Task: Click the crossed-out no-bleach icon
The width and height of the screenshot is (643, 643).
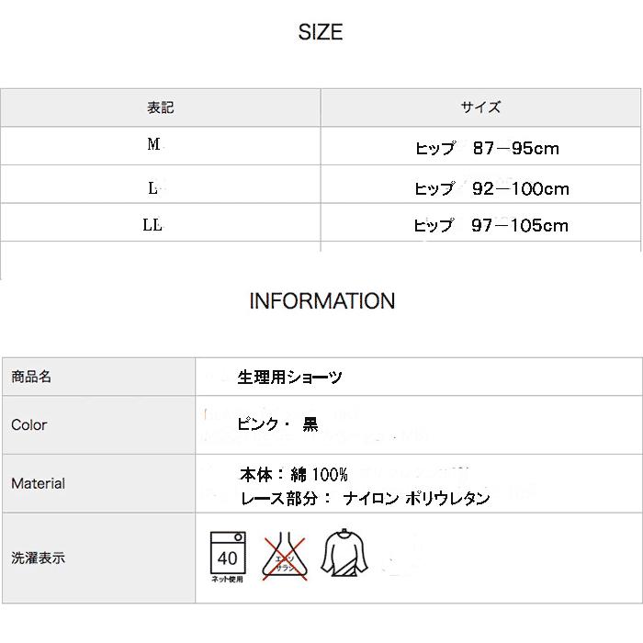Action: (x=284, y=557)
